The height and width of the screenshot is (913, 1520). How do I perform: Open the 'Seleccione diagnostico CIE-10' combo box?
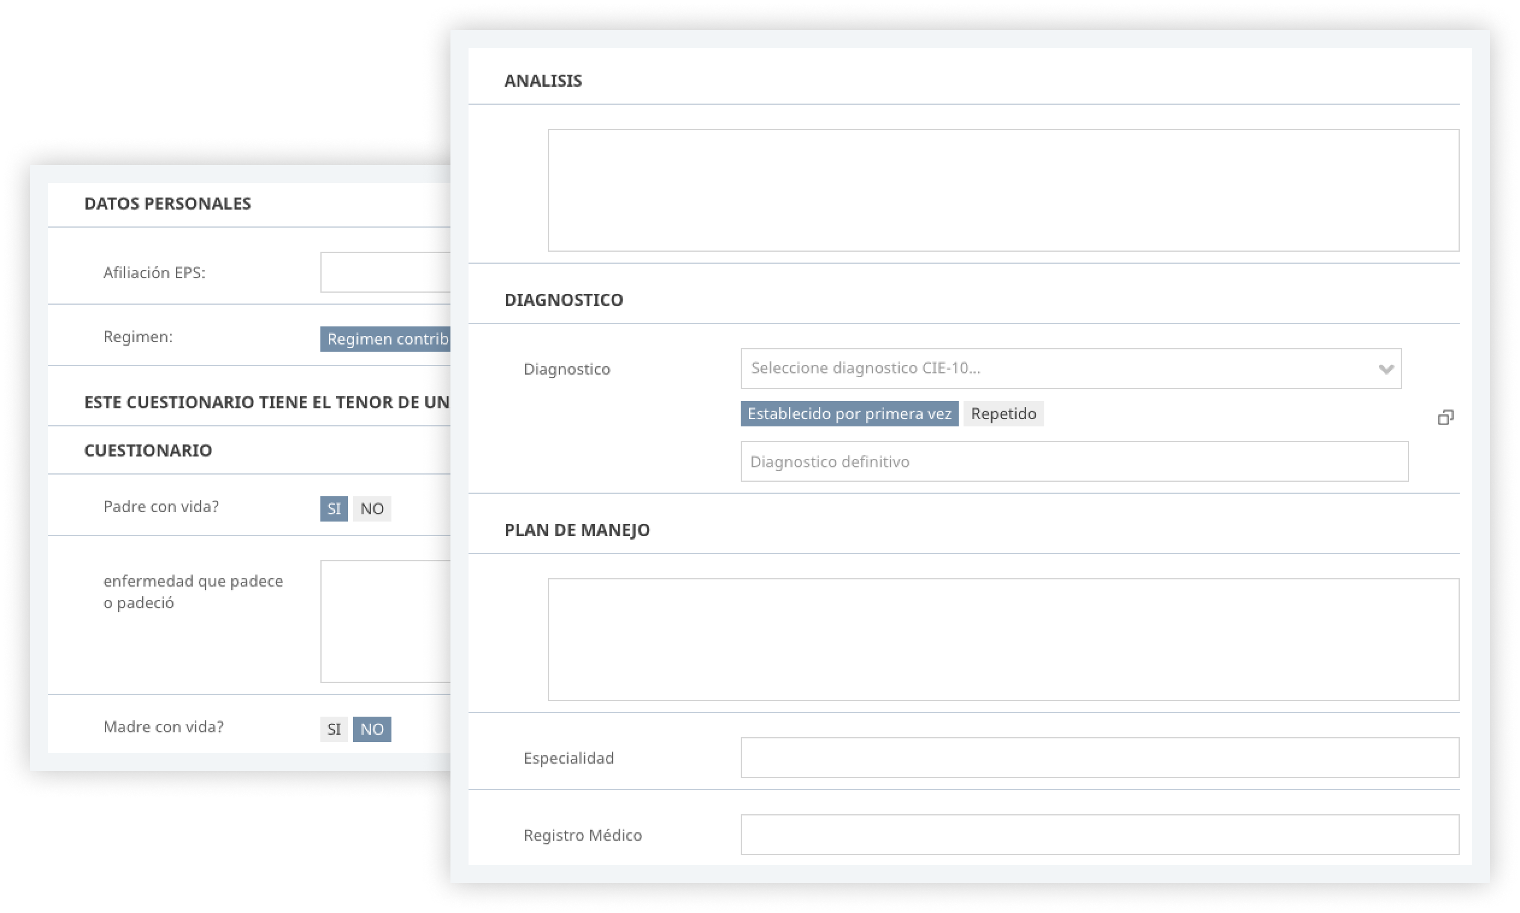[x=1070, y=369]
